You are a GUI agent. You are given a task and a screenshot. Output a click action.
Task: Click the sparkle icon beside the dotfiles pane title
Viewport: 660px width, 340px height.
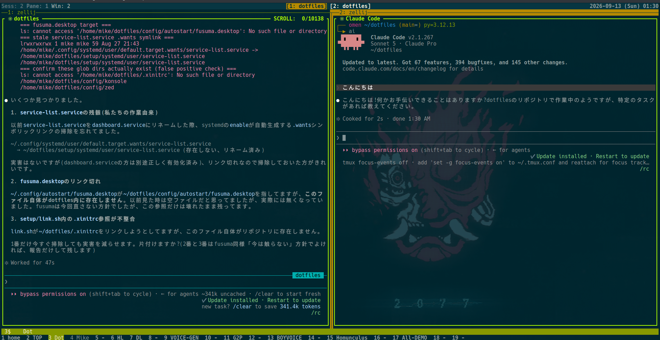point(10,19)
